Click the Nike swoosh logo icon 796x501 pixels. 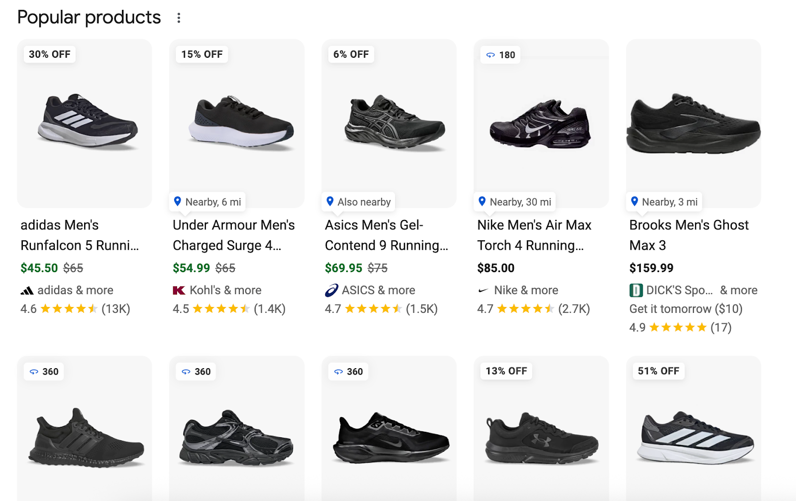(482, 290)
